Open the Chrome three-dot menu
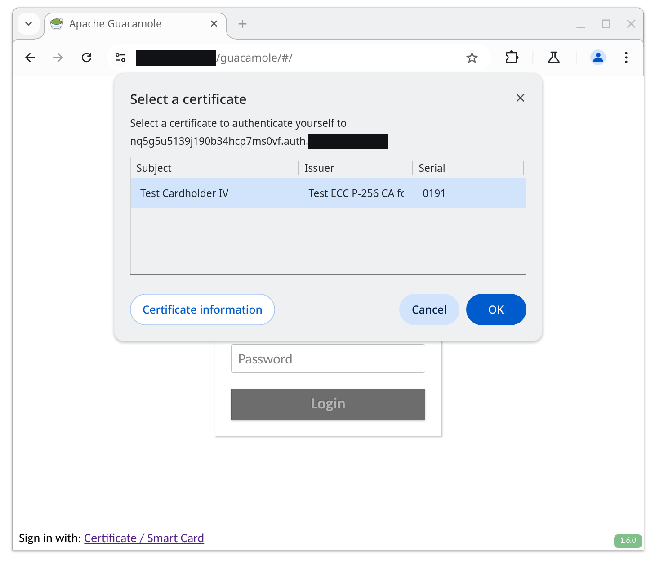The height and width of the screenshot is (574, 655). click(x=626, y=58)
